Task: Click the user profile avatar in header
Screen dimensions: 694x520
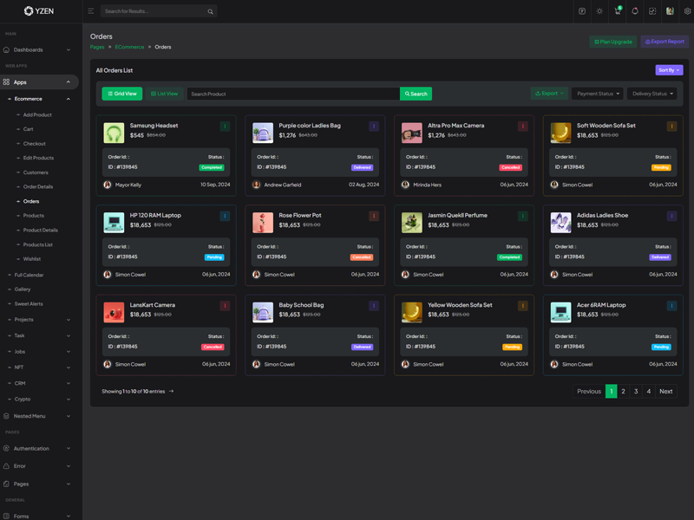Action: pyautogui.click(x=670, y=11)
